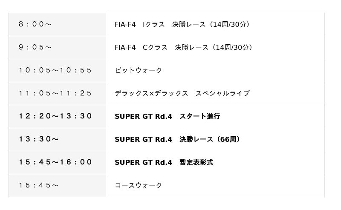Click the 11:05~11:25 time cell
This screenshot has height=210, width=341.
(x=57, y=93)
